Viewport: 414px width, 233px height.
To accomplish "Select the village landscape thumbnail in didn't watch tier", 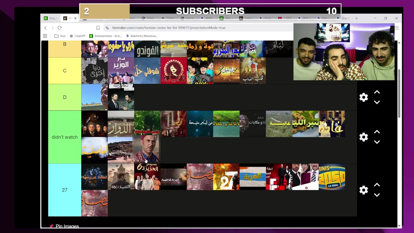I will pyautogui.click(x=121, y=150).
